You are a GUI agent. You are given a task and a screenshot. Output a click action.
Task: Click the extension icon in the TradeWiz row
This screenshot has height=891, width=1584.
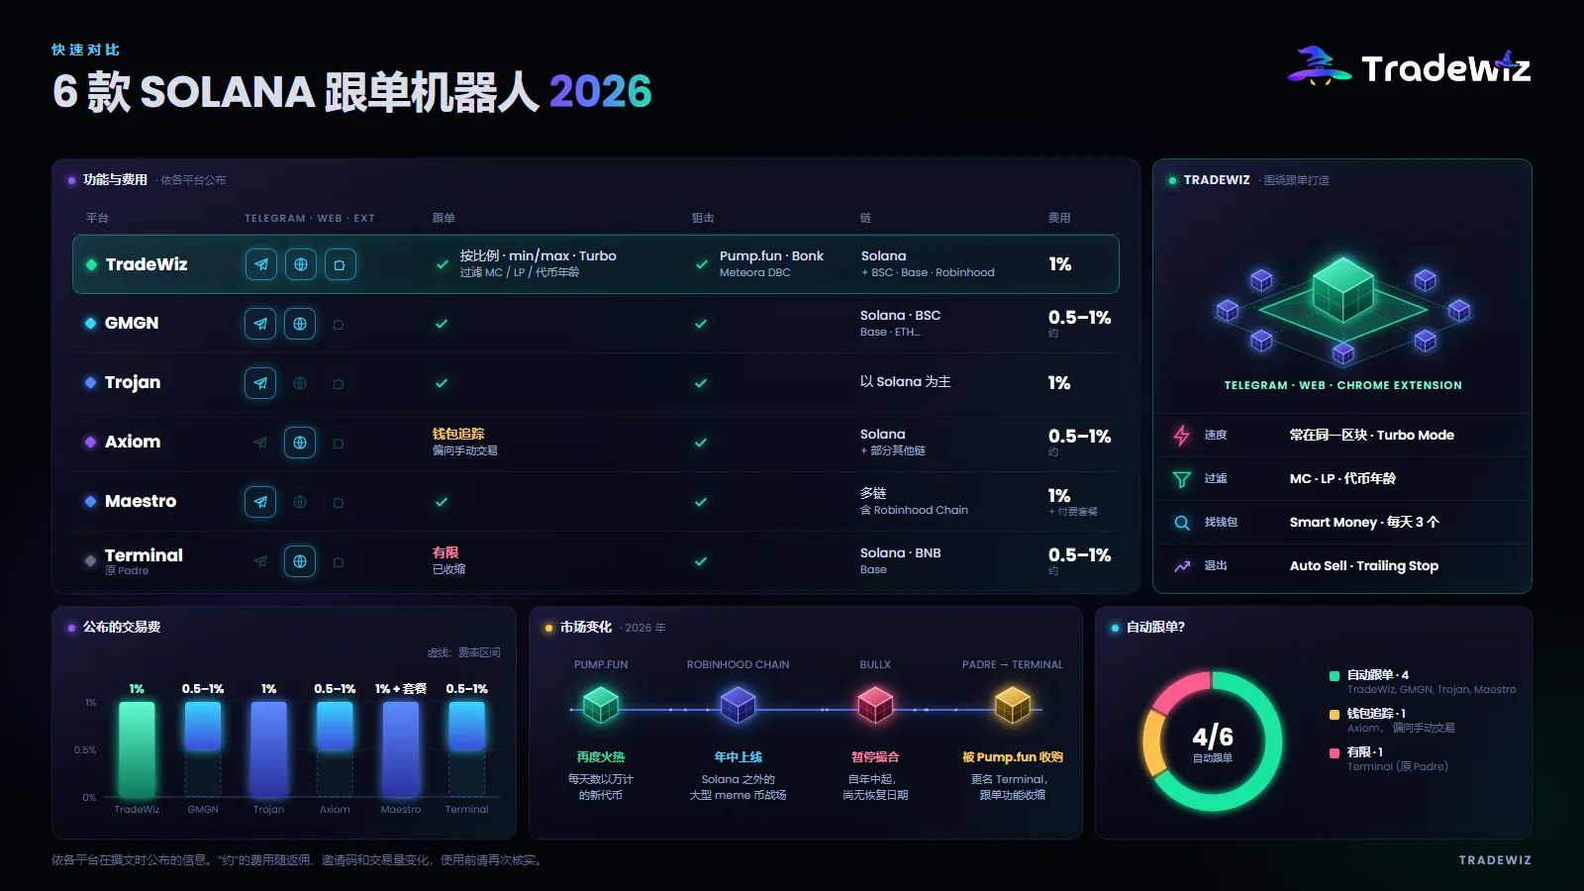click(340, 264)
